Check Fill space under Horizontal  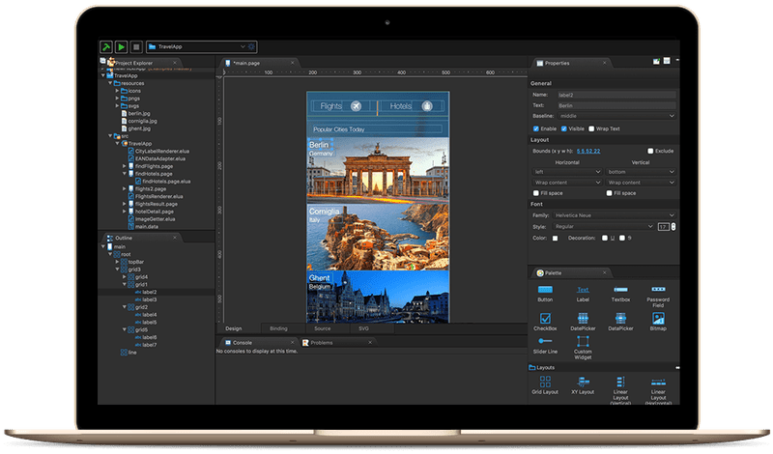(536, 193)
